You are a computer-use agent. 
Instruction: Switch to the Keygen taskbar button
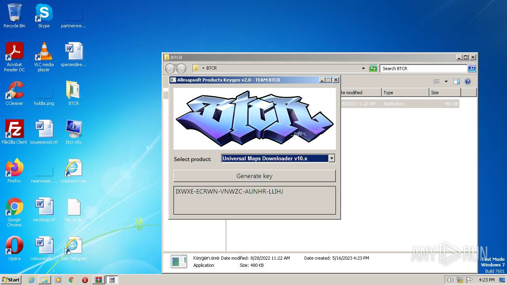coord(112,280)
